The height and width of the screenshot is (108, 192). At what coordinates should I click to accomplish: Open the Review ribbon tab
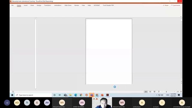(x=76, y=5)
